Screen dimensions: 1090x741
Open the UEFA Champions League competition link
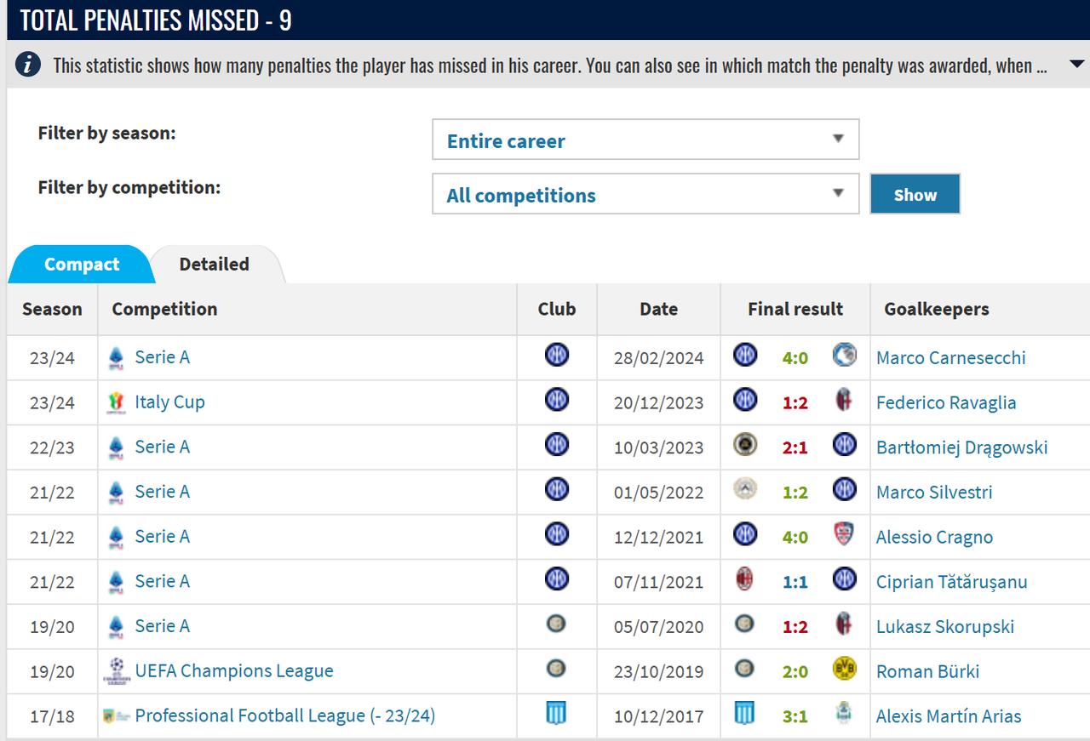[x=234, y=671]
